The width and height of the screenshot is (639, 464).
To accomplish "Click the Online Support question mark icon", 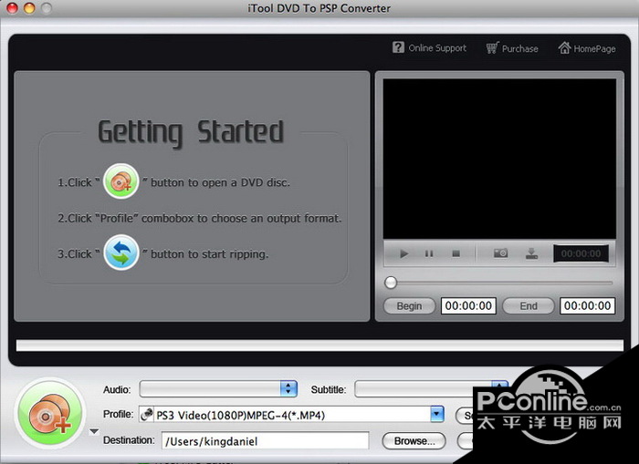I will pos(398,47).
